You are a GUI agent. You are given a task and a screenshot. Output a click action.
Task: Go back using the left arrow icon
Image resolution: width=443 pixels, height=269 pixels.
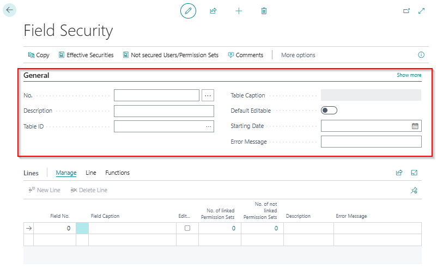tap(9, 10)
